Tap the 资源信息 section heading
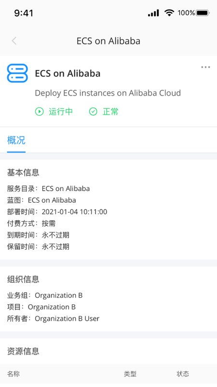 pyautogui.click(x=23, y=351)
